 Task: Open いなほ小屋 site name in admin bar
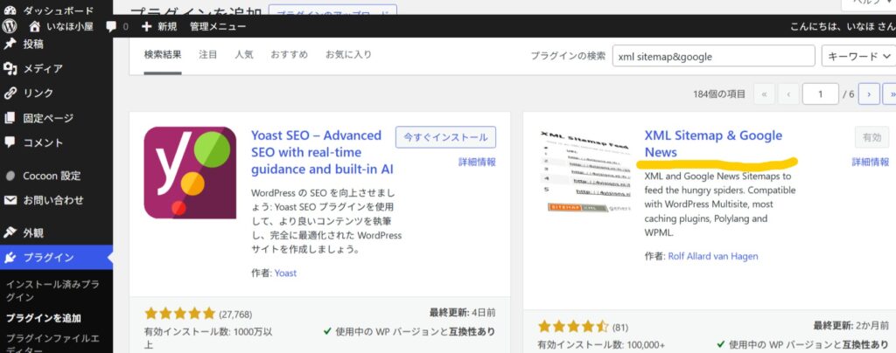70,26
